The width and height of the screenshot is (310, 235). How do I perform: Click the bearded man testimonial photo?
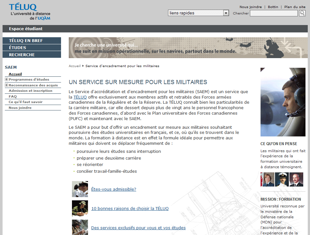click(x=296, y=179)
